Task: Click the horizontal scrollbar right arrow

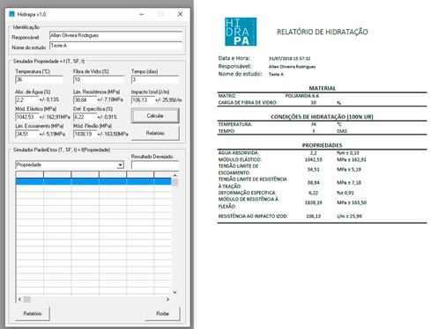Action: point(167,299)
